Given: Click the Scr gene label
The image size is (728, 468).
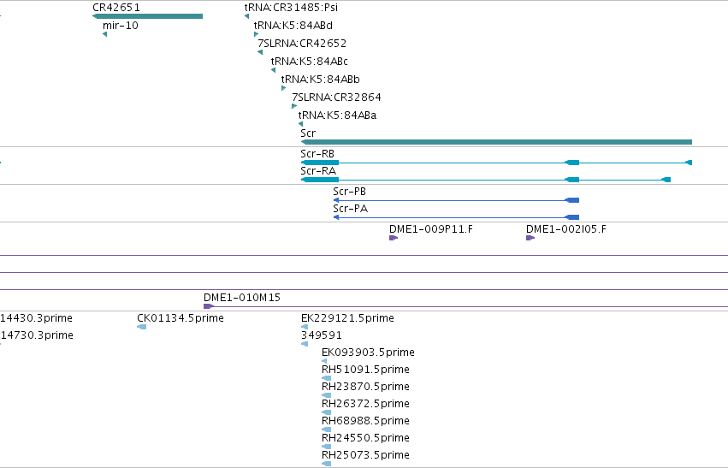Looking at the screenshot, I should [x=308, y=133].
